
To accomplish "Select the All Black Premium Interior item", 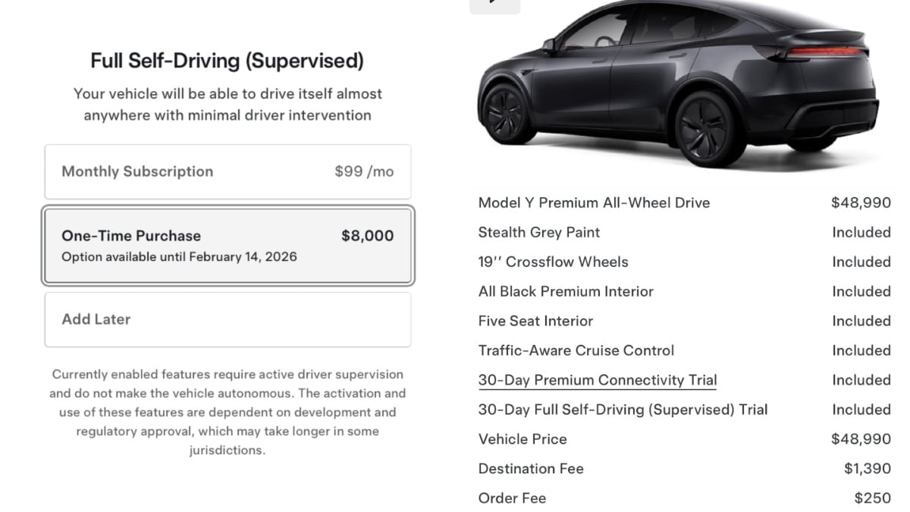I will coord(566,291).
